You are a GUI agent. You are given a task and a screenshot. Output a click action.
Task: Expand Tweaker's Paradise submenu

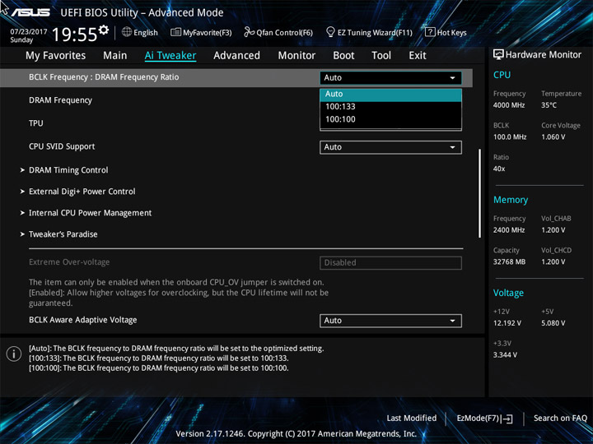click(x=63, y=234)
